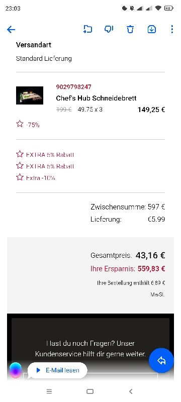This screenshot has width=181, height=402.
Task: Tap the Android recent apps menu button
Action: click(49, 391)
